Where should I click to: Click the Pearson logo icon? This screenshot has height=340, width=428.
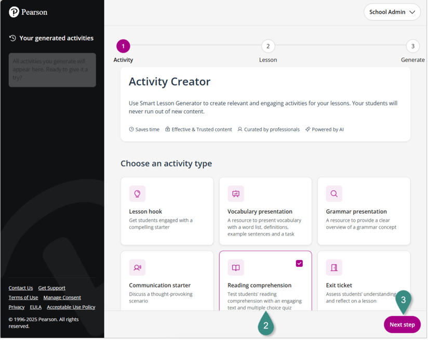tap(14, 12)
